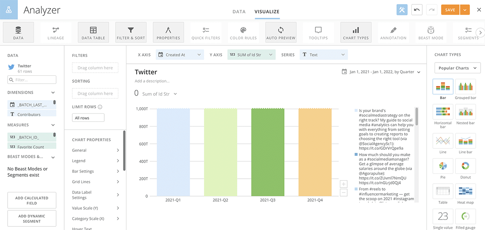
Task: Show more toolbar items with arrow
Action: click(x=480, y=33)
